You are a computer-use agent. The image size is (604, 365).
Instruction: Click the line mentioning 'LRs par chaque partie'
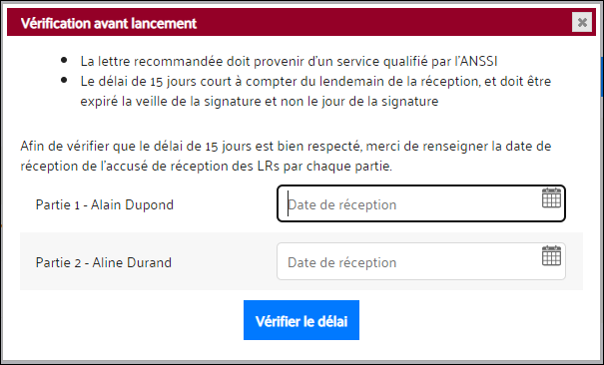pyautogui.click(x=206, y=167)
